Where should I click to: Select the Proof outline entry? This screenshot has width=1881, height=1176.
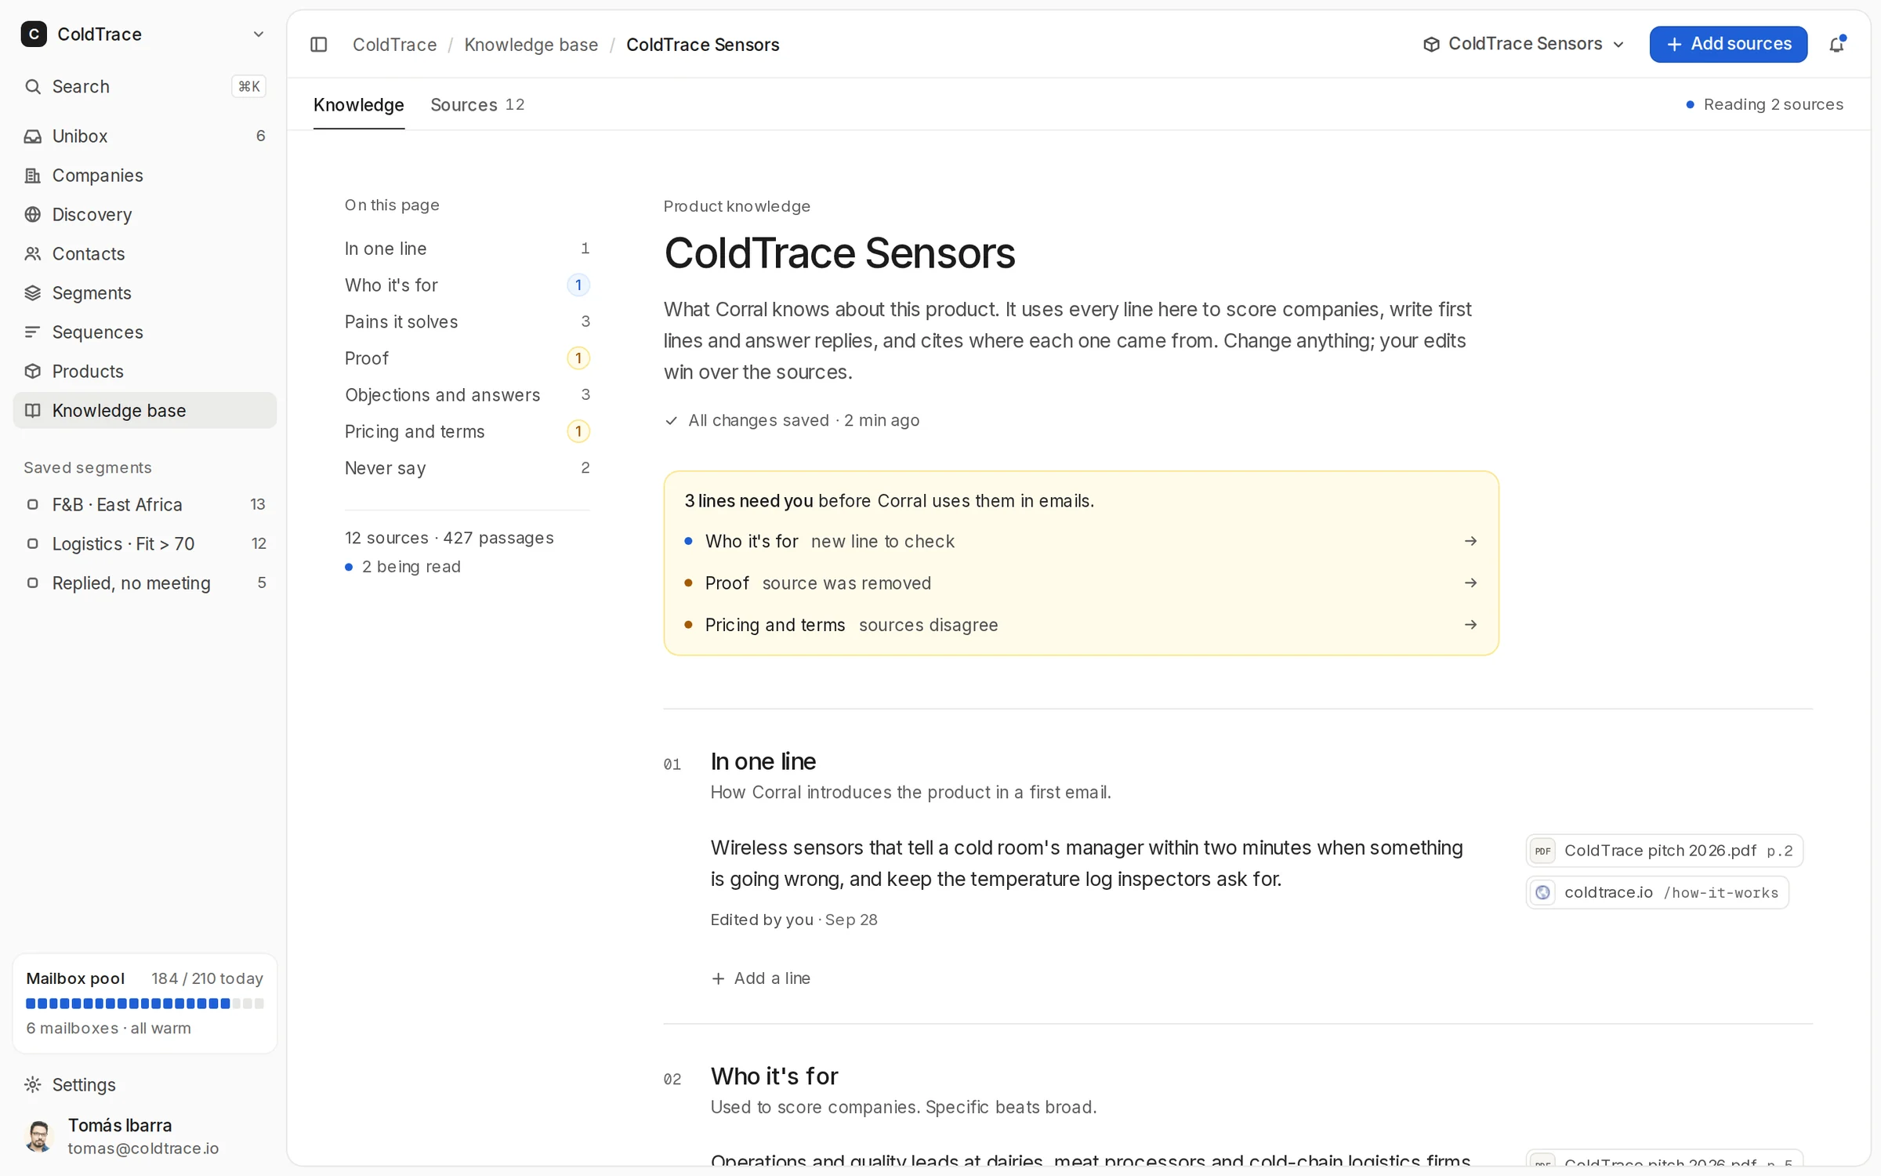[x=467, y=359]
